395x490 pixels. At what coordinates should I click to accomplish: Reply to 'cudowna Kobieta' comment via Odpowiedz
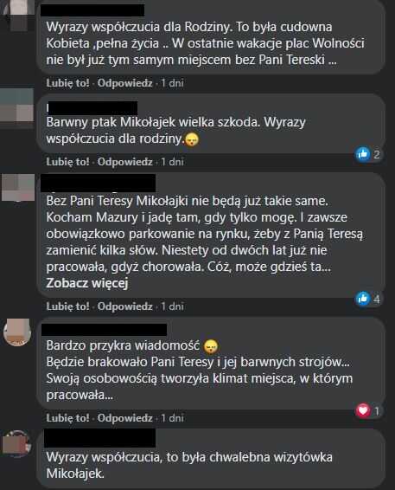pos(124,83)
